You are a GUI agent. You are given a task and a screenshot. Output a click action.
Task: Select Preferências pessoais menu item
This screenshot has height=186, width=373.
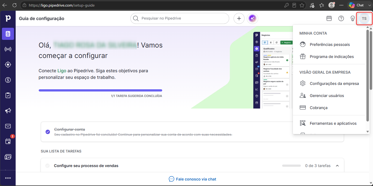pyautogui.click(x=329, y=45)
